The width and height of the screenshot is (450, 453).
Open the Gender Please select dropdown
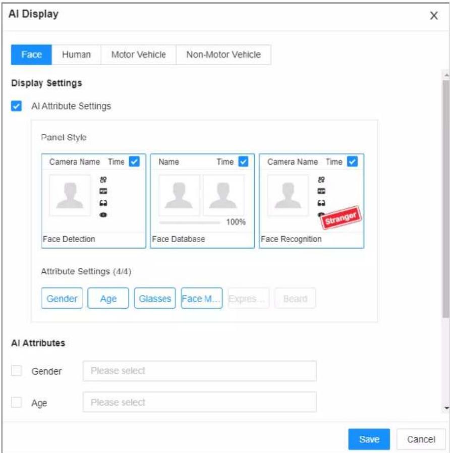pos(200,371)
